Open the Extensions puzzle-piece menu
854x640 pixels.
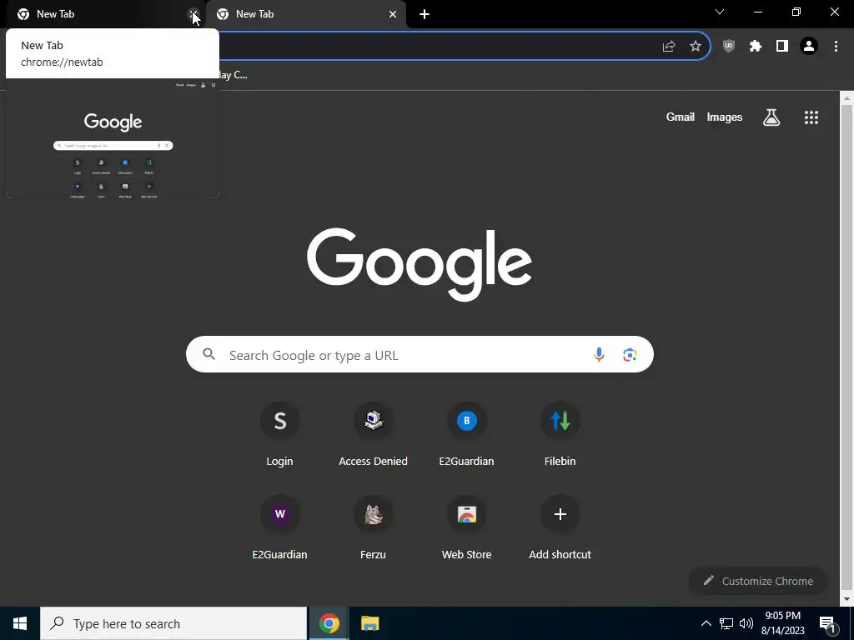755,47
